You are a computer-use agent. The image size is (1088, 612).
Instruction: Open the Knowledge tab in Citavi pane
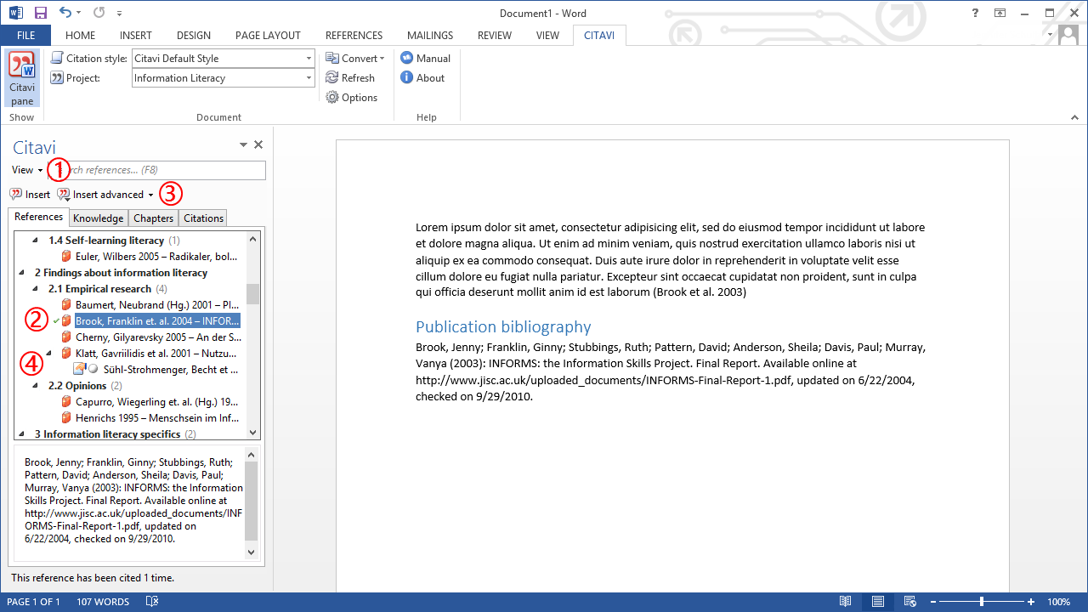pyautogui.click(x=99, y=218)
